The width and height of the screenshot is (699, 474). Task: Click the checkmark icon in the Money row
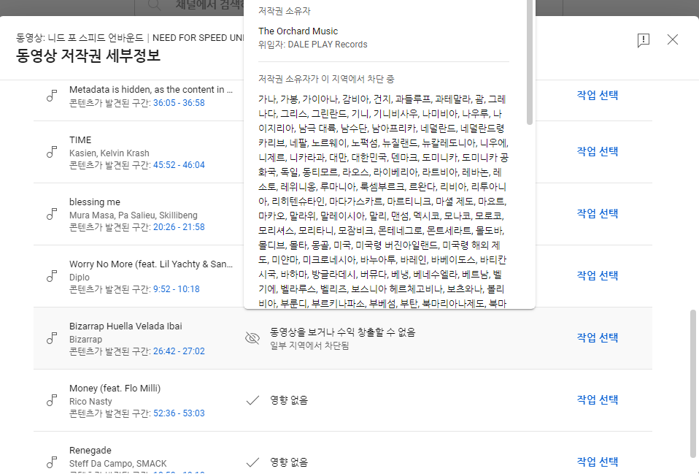(x=252, y=400)
